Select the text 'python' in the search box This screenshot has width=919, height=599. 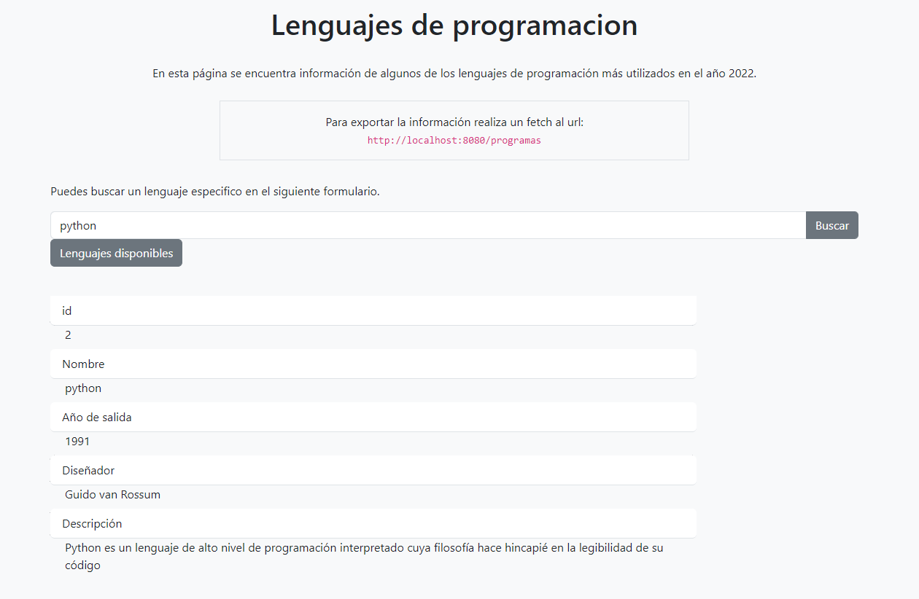click(78, 225)
